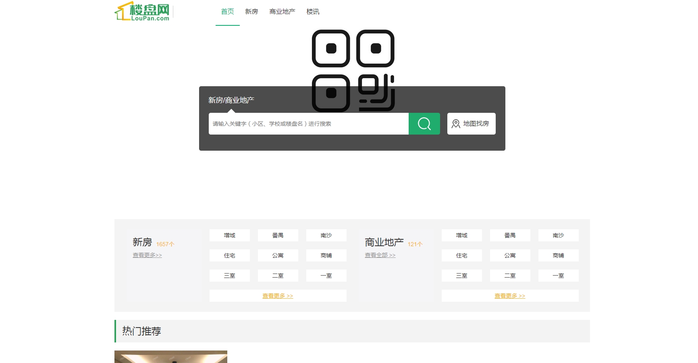
Task: Open 商业地产 in the top navigation
Action: coord(282,12)
